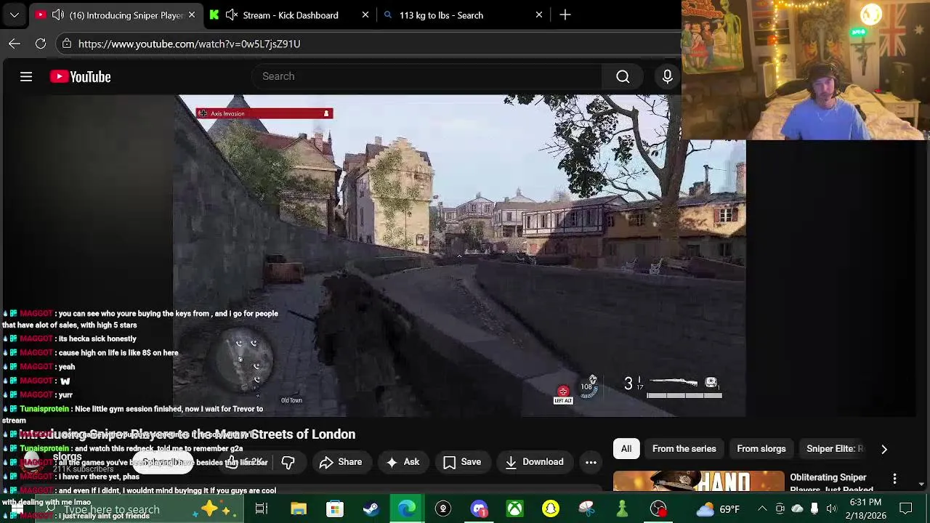Viewport: 930px width, 523px height.
Task: Open the green chess pawn taskbar app
Action: (623, 509)
